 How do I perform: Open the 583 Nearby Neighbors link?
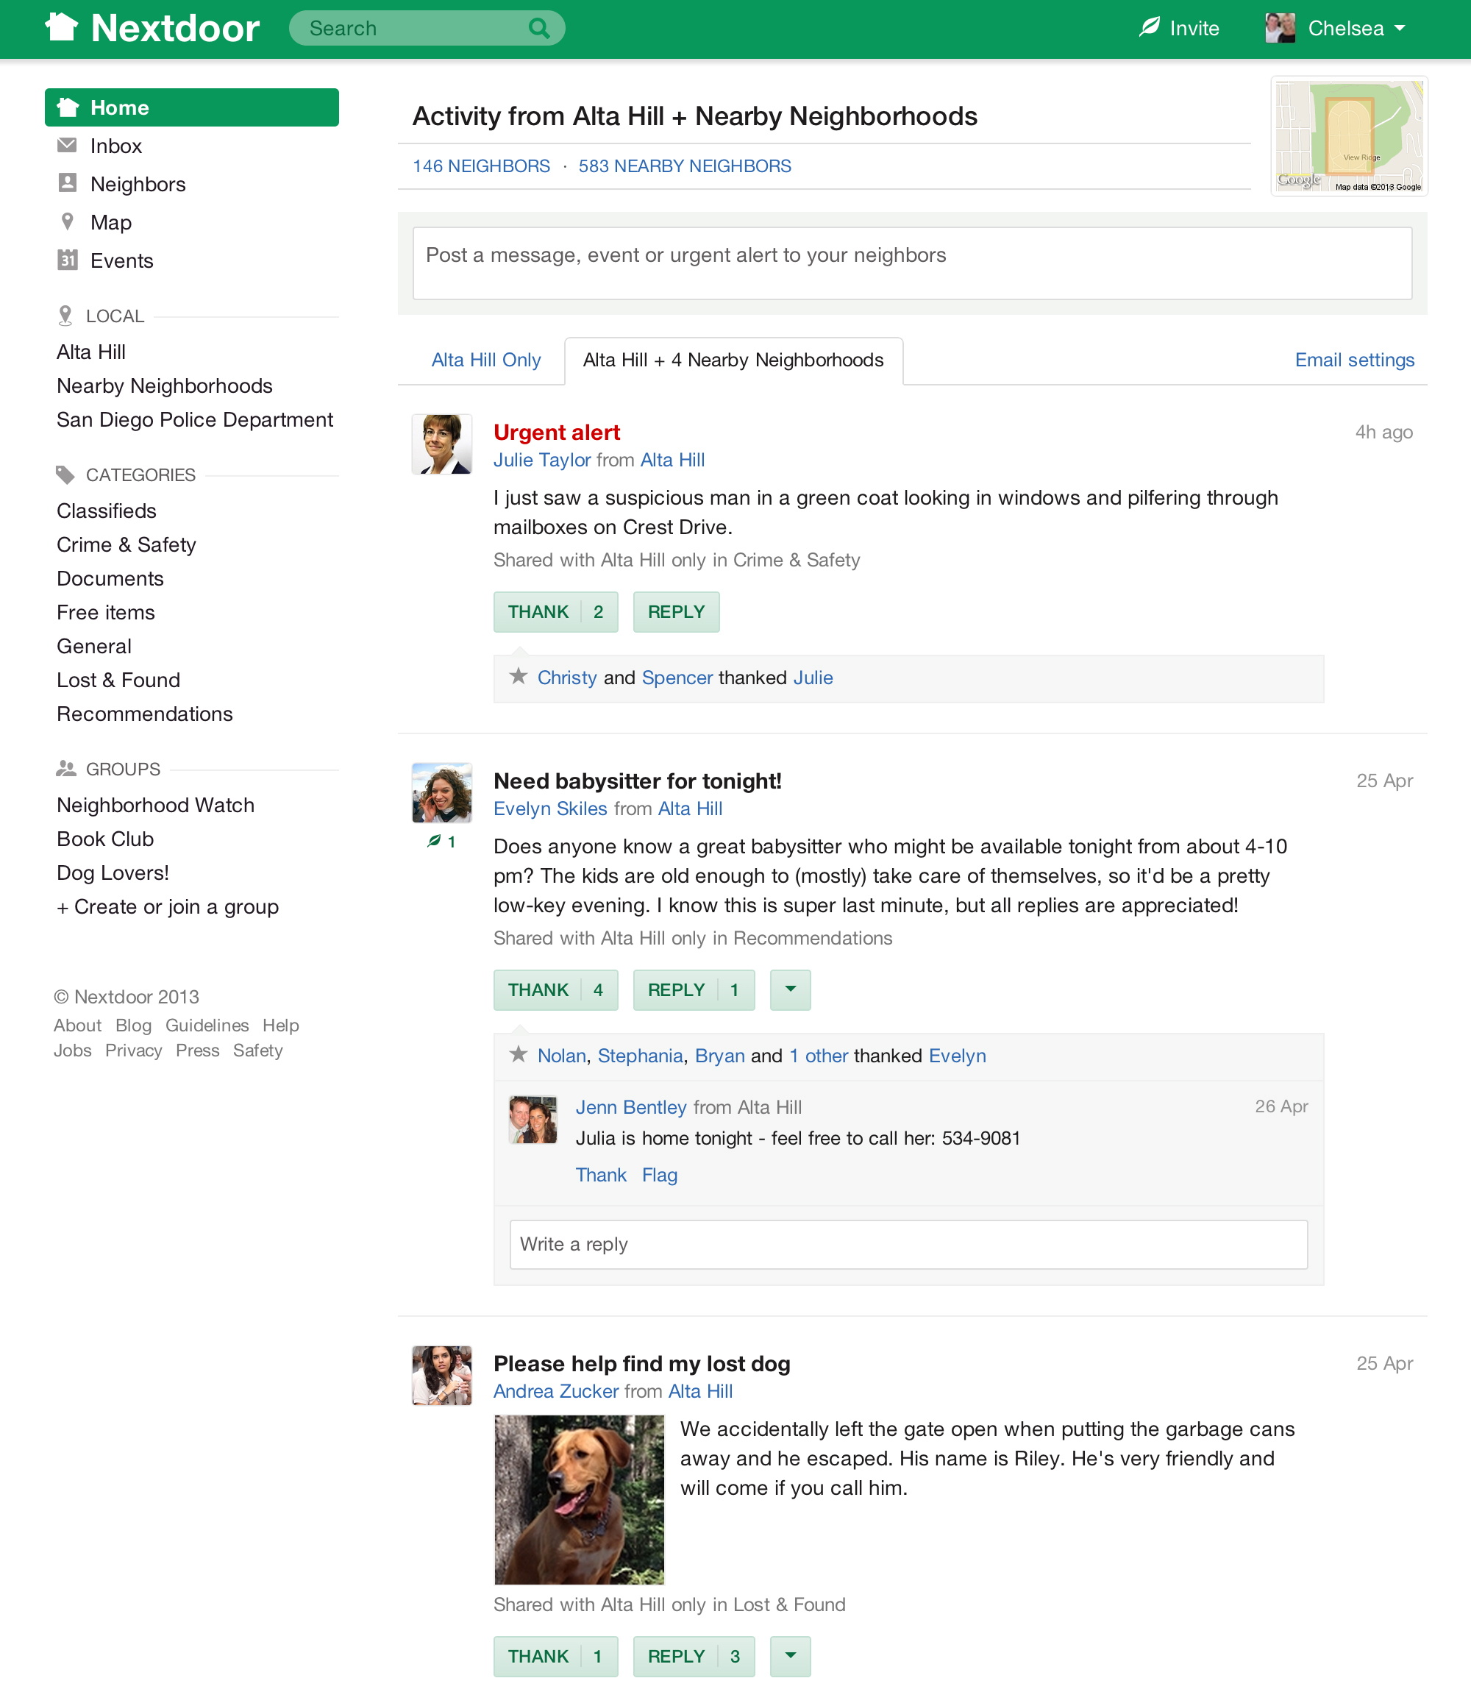685,166
